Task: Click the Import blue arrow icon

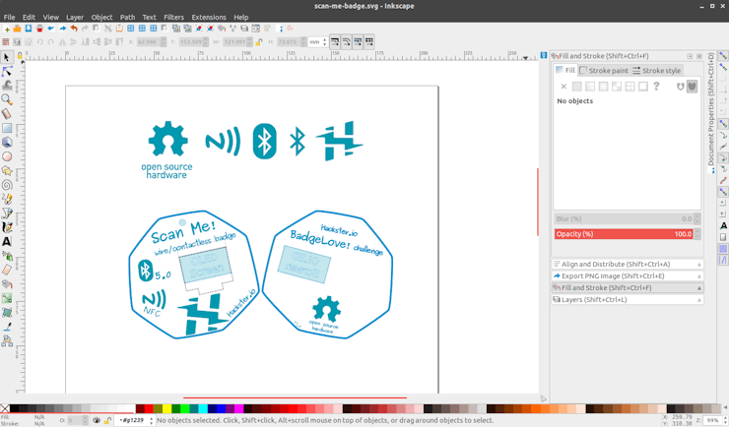Action: coord(50,29)
